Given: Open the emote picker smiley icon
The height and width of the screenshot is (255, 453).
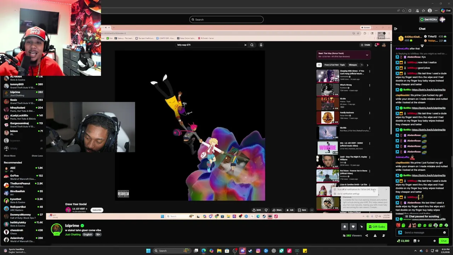Looking at the screenshot, I should tap(445, 233).
